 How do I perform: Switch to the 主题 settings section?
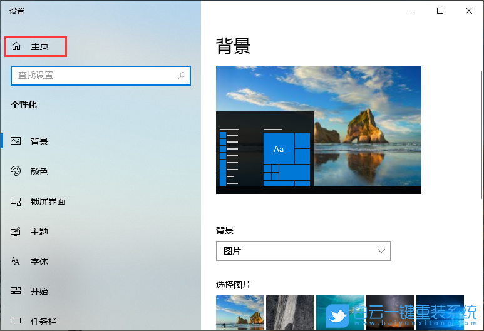100,232
